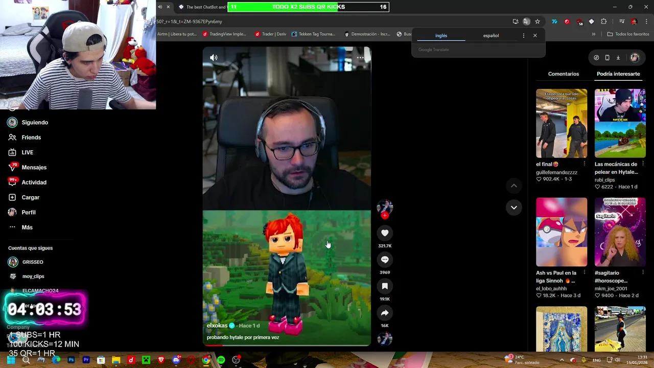Open options for the 'el final' video card
This screenshot has width=654, height=368.
coord(585,164)
